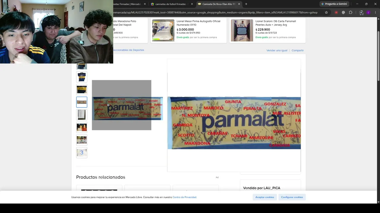Click the 'Compartir' link
380x213 pixels.
297,50
